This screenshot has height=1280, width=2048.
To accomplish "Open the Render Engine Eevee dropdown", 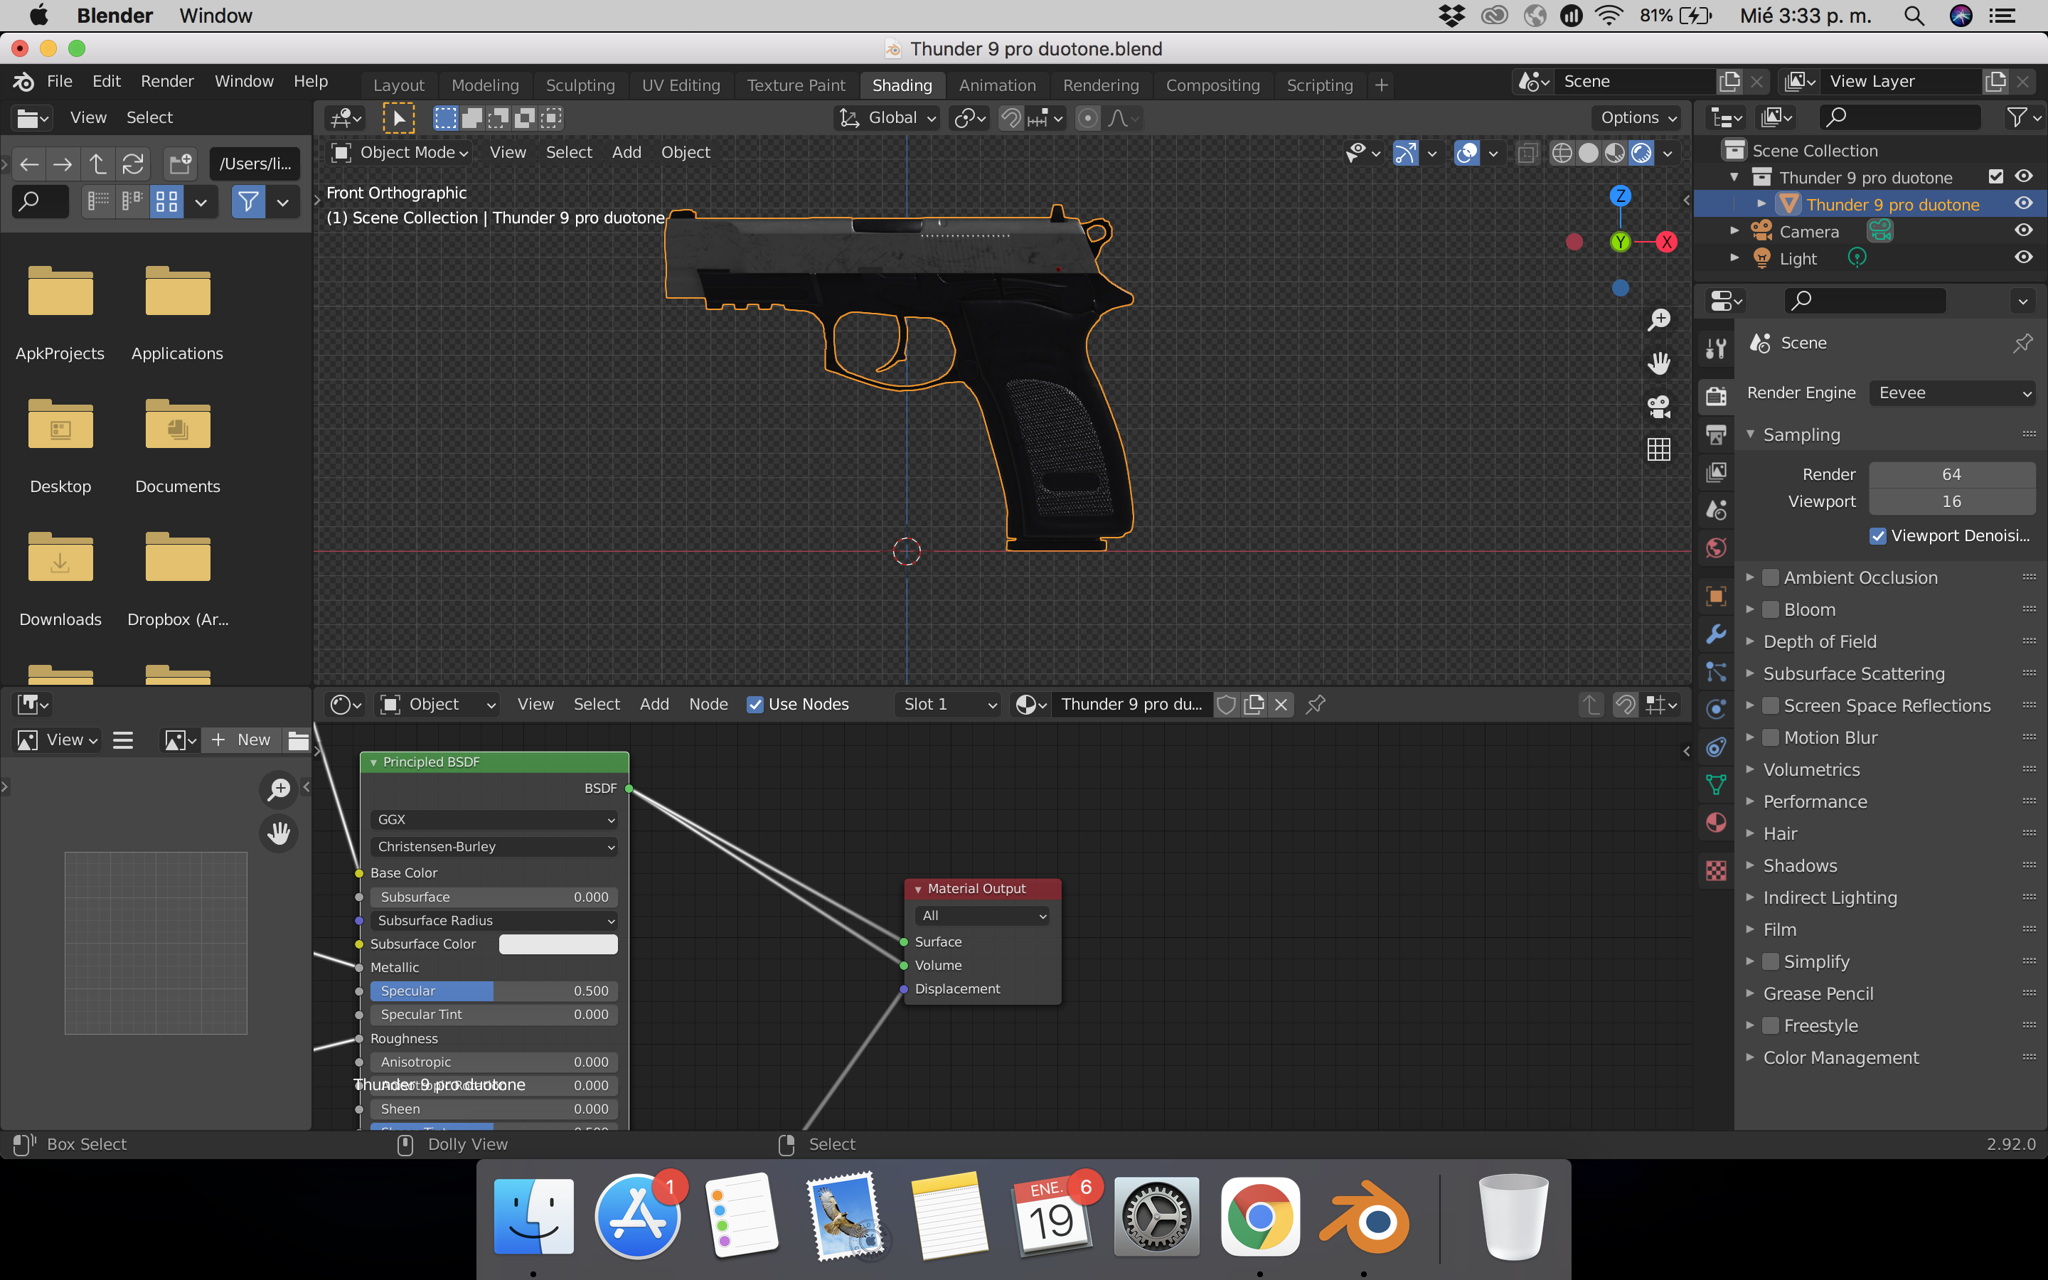I will [1953, 393].
